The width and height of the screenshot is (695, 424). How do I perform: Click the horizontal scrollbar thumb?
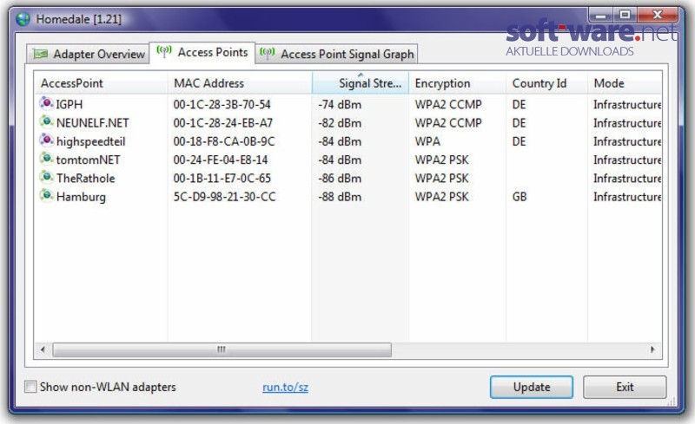point(222,349)
